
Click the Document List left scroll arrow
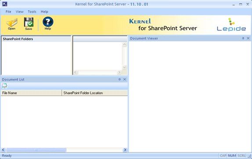pos(3,150)
